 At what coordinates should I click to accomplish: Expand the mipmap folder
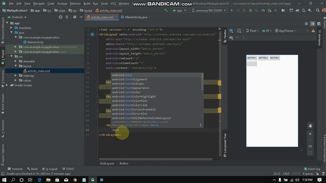pyautogui.click(x=16, y=76)
